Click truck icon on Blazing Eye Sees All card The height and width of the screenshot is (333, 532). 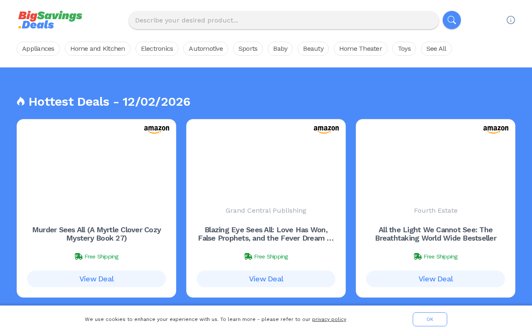click(x=248, y=256)
